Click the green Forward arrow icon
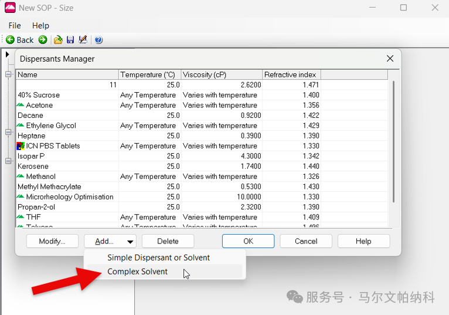Screen dimensions: 449x315 (43, 39)
